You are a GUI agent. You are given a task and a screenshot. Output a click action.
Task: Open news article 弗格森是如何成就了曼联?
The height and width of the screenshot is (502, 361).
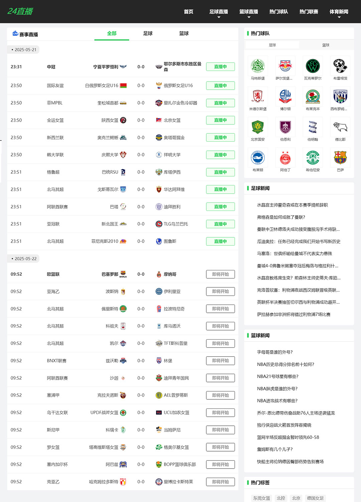[x=281, y=217]
